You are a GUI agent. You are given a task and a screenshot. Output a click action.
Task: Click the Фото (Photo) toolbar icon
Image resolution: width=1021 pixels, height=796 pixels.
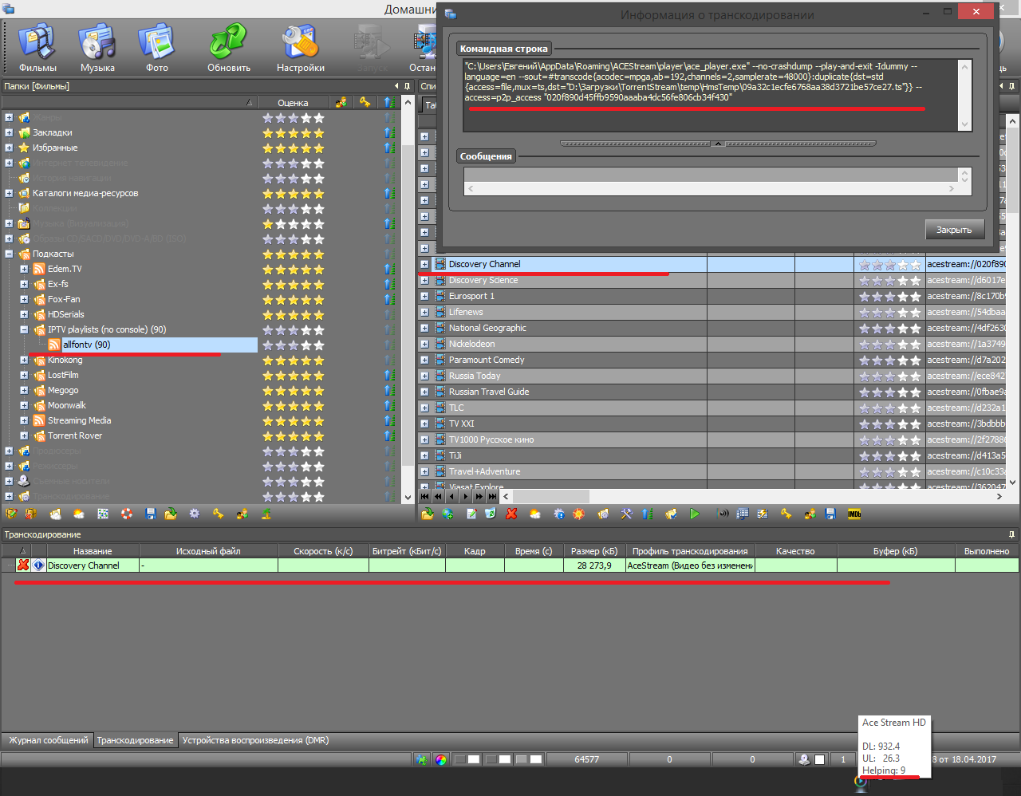[156, 48]
